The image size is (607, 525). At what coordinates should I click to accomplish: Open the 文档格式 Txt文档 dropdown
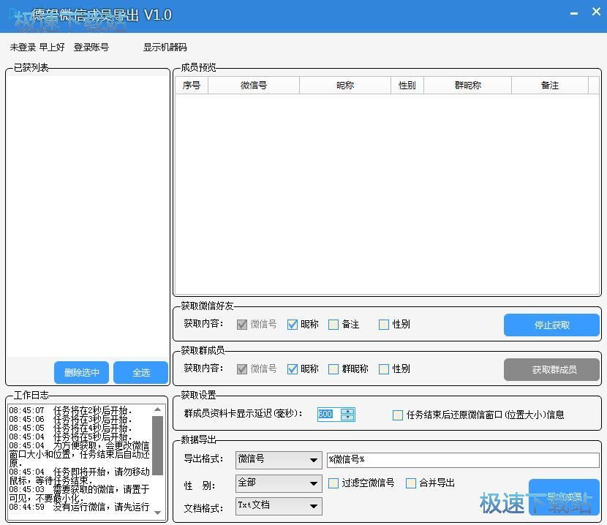[x=314, y=506]
